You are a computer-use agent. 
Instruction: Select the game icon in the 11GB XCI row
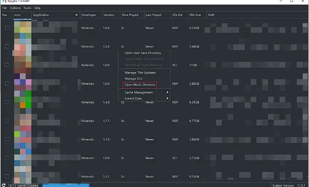tap(22, 65)
